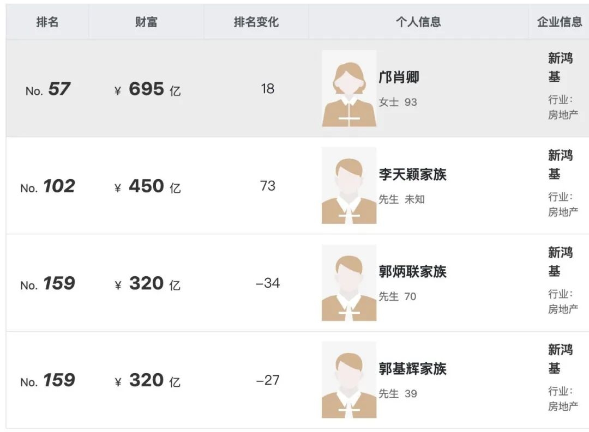Click rank No. 57 in first row

pos(47,89)
